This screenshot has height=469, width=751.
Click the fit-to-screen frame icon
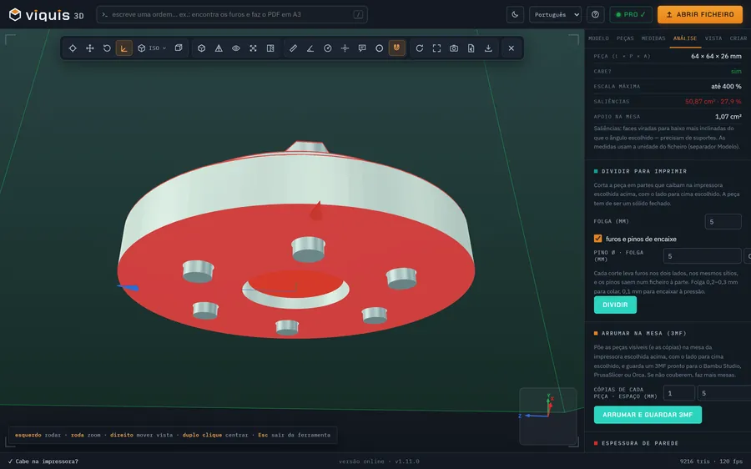coord(436,48)
